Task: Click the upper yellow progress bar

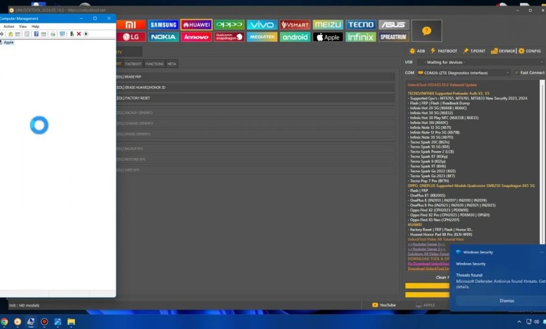Action: click(427, 286)
